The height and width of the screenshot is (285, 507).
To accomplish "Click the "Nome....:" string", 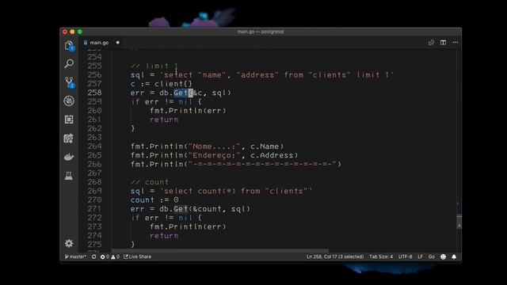I will (215, 146).
